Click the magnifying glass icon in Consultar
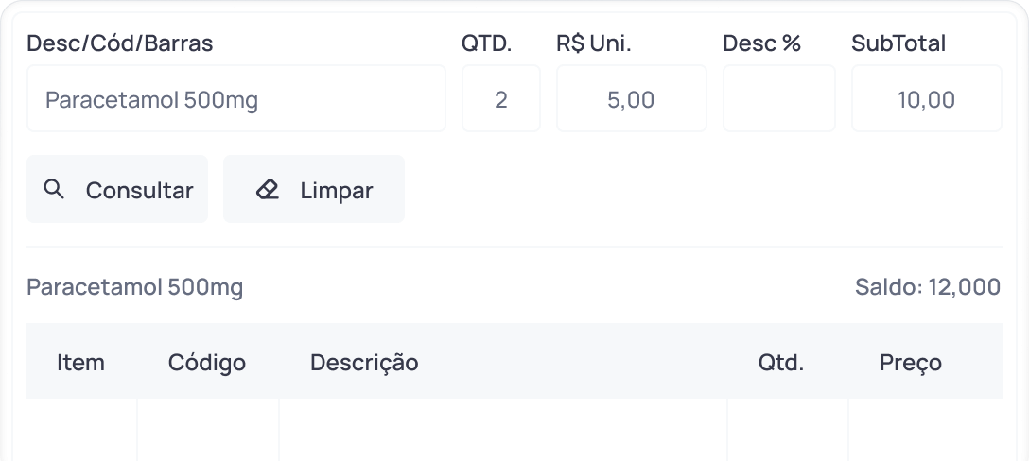The image size is (1029, 461). point(55,190)
